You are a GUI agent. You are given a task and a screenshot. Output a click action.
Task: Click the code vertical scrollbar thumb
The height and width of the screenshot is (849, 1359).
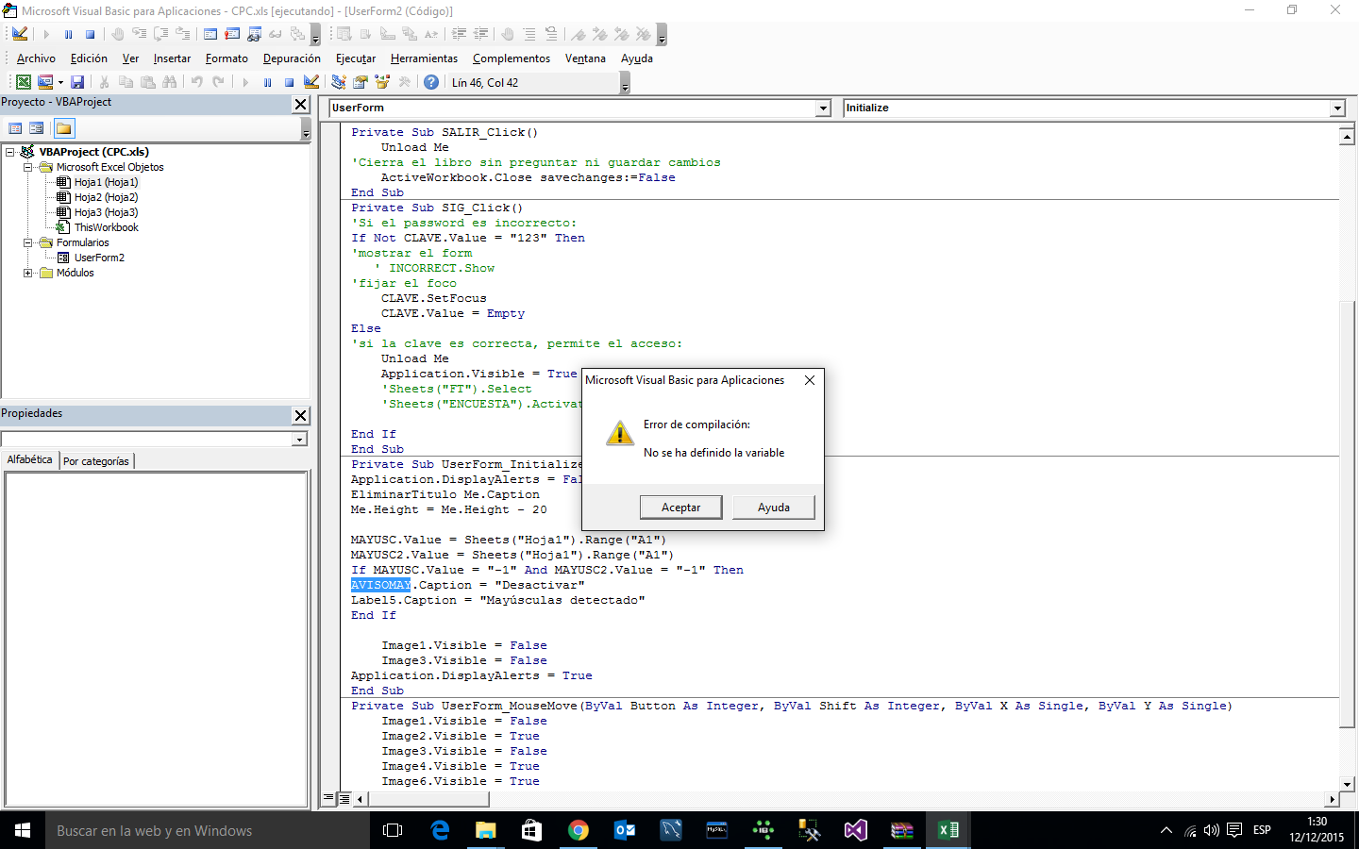[1347, 514]
